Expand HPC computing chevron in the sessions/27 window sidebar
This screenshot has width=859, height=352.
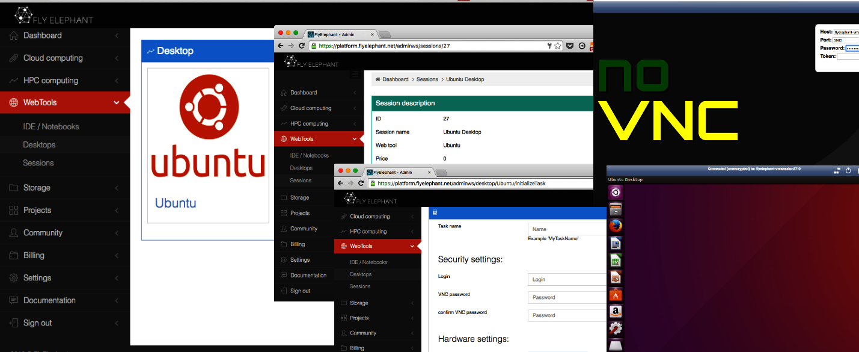coord(355,123)
